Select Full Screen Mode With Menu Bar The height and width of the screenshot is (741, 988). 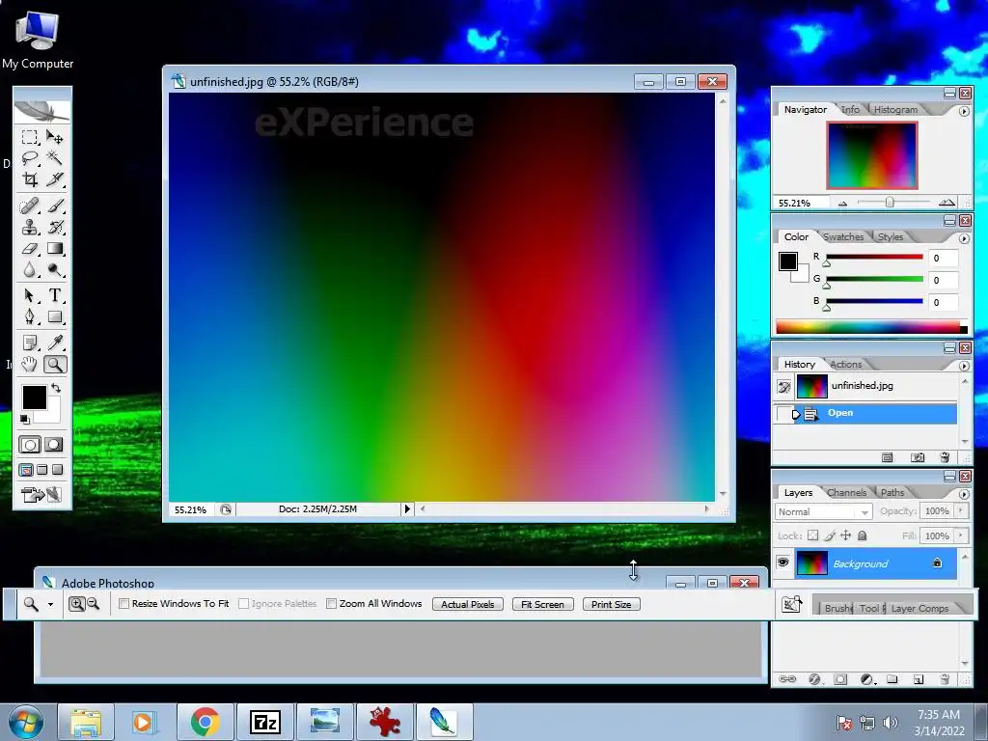click(x=41, y=470)
